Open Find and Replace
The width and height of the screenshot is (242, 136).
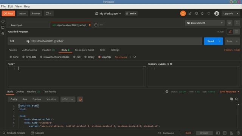pos(14,133)
